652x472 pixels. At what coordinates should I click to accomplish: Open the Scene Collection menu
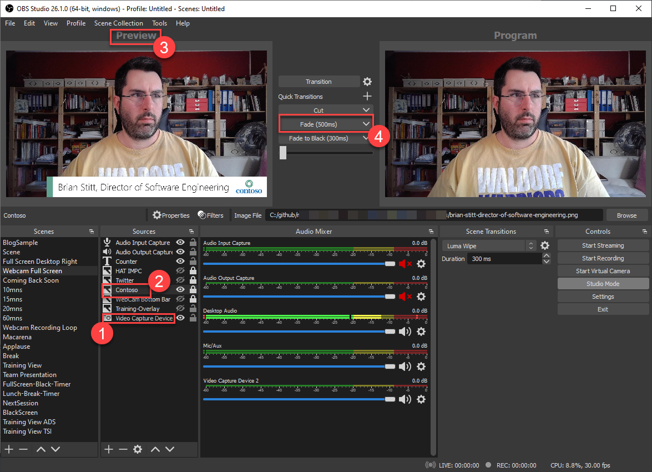tap(118, 23)
